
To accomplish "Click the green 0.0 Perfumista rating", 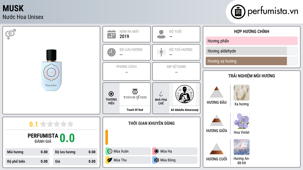I will pyautogui.click(x=67, y=138).
